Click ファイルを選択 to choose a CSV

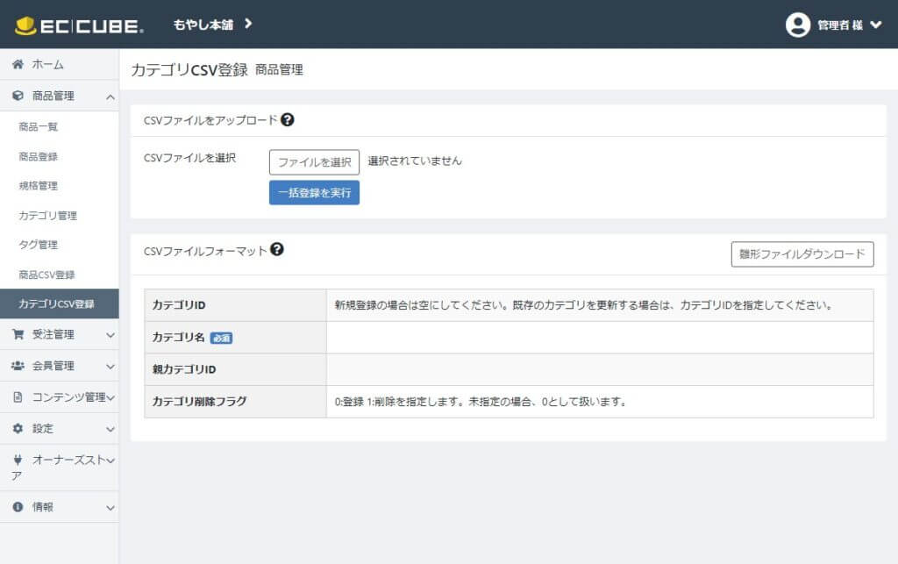(314, 162)
